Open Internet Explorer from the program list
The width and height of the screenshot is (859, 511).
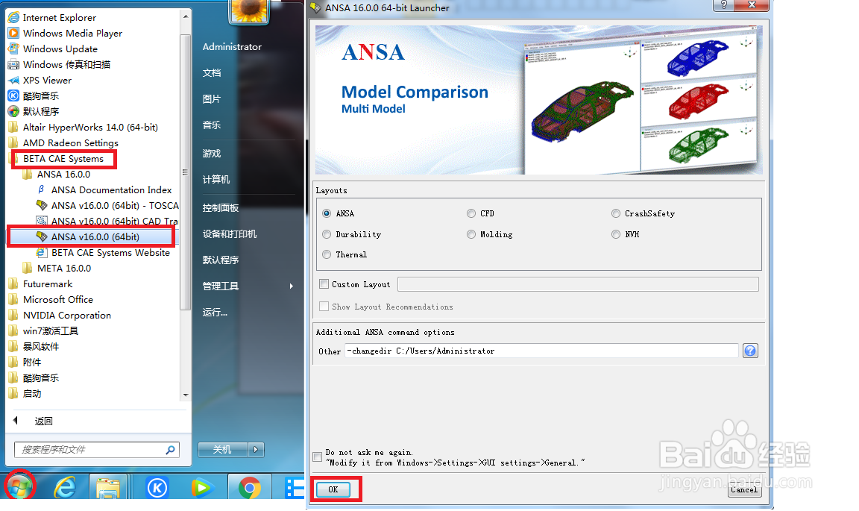tap(52, 18)
